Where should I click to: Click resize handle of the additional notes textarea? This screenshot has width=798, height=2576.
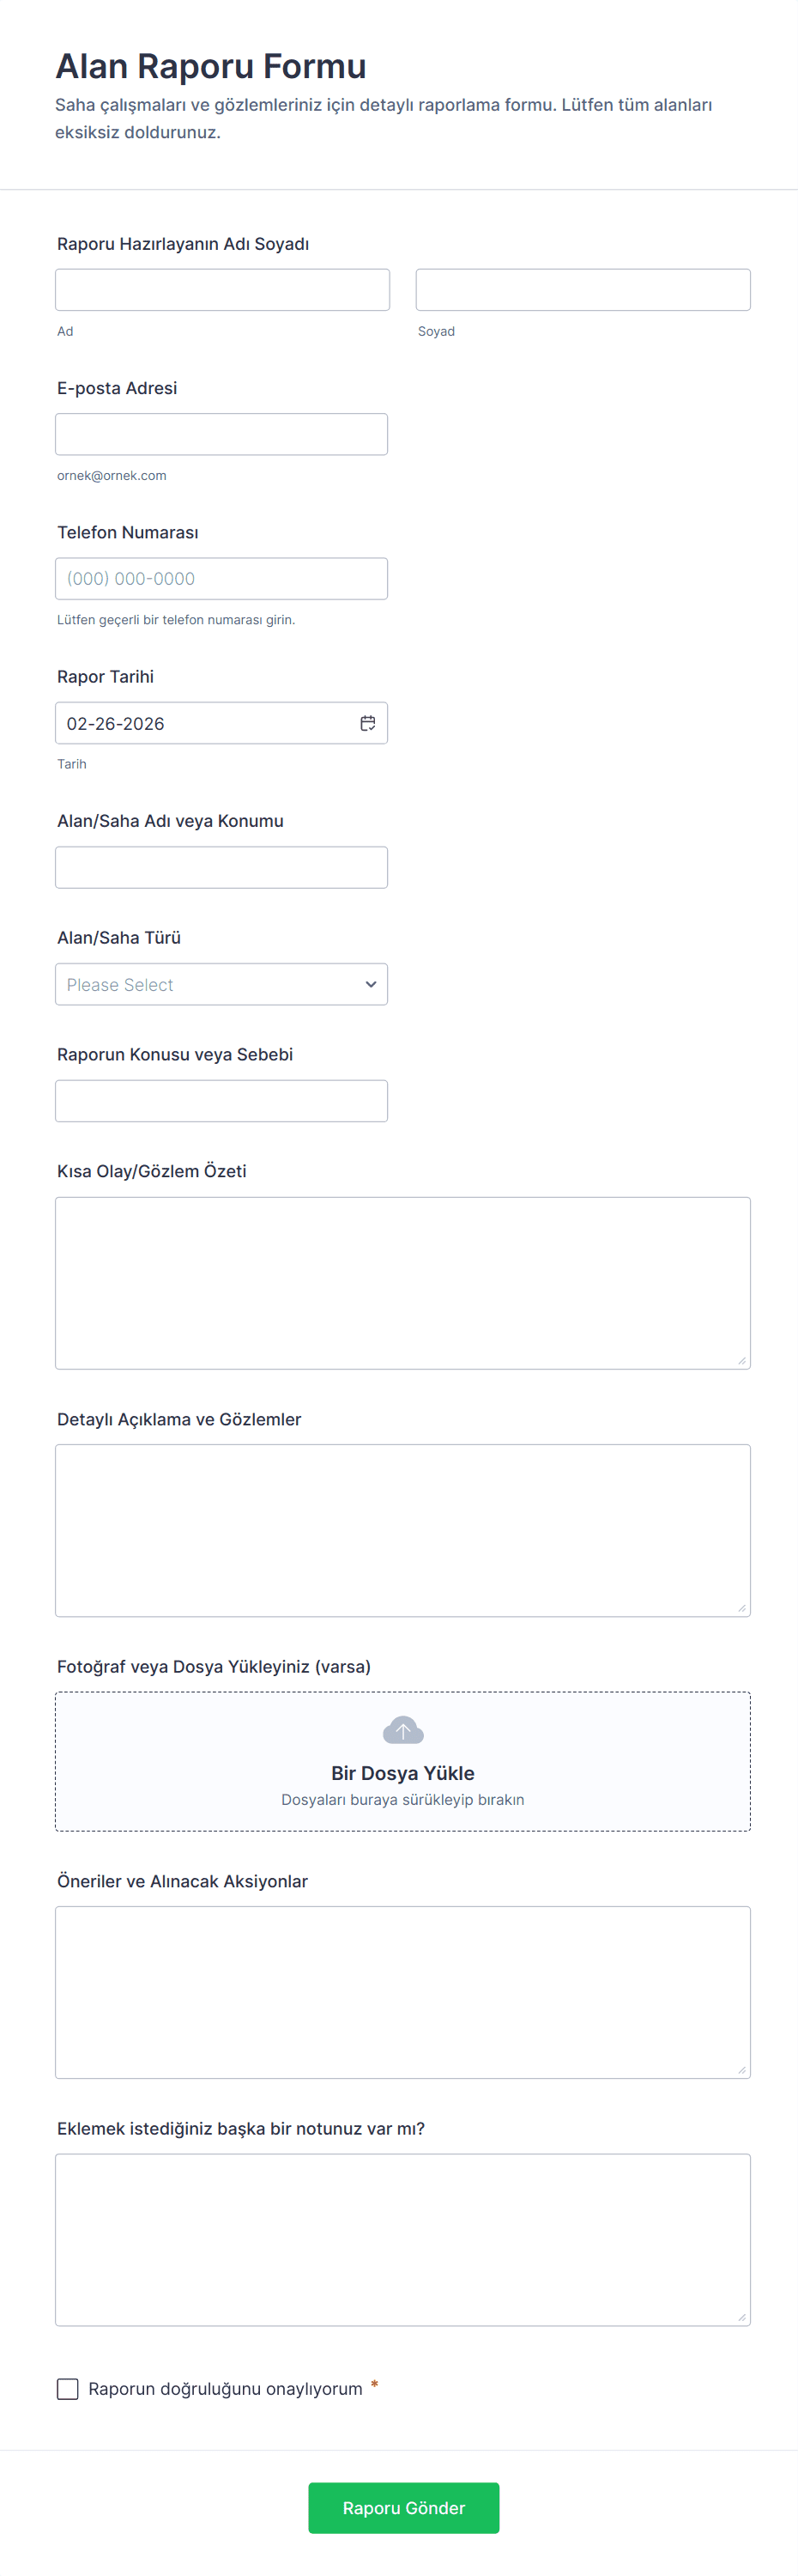click(741, 2316)
